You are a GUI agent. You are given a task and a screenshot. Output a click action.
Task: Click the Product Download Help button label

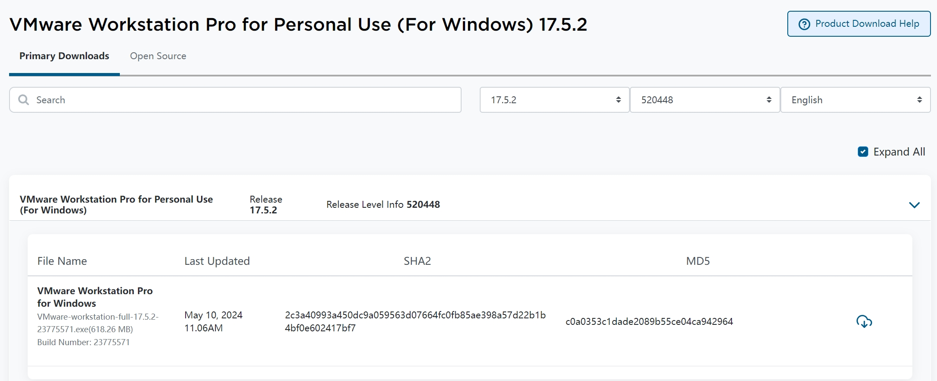[867, 24]
